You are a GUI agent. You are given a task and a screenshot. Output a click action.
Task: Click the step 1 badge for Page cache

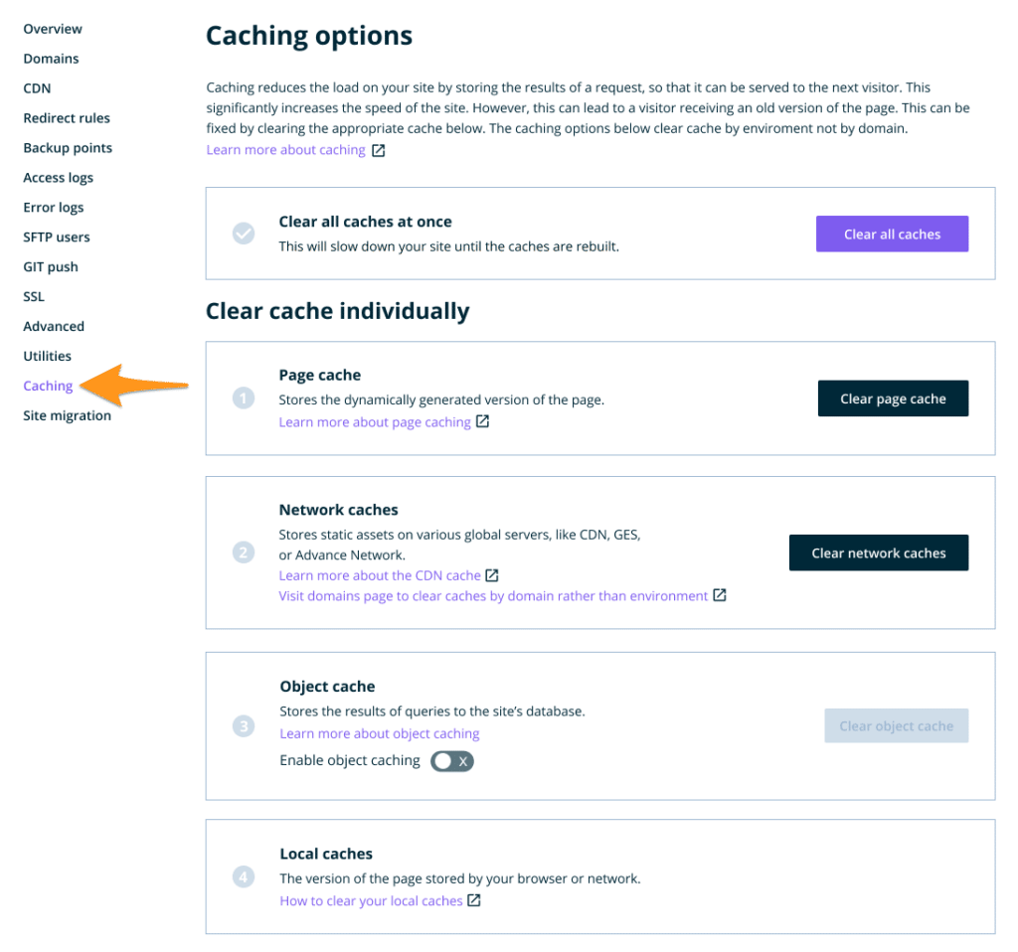tap(244, 398)
